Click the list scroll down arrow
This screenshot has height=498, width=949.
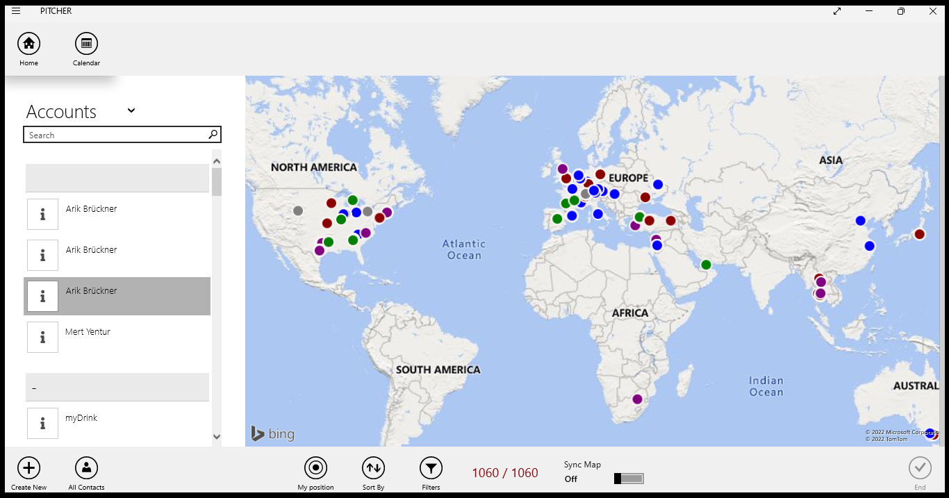click(216, 436)
